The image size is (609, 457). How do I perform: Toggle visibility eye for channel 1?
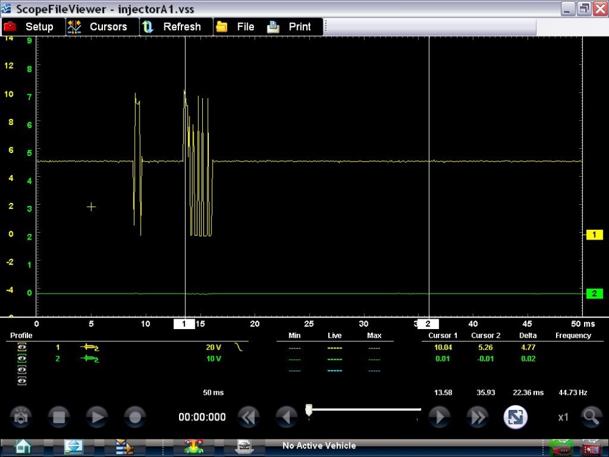point(22,347)
